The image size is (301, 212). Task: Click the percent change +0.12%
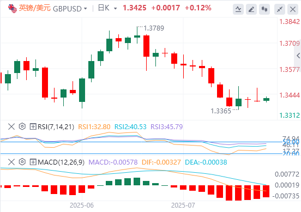coord(198,8)
